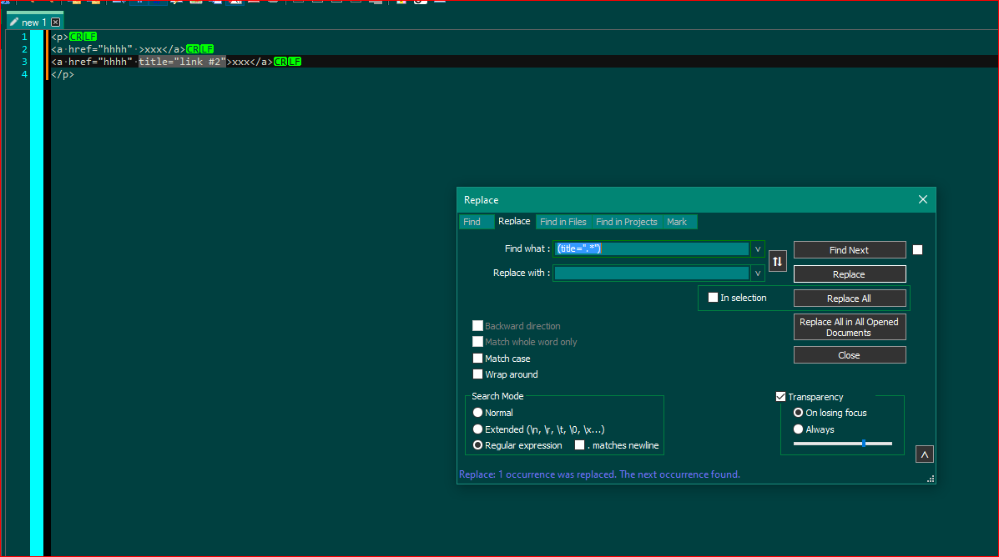Screen dimensions: 999x557
Task: Click the transparency slider handle
Action: tap(863, 443)
